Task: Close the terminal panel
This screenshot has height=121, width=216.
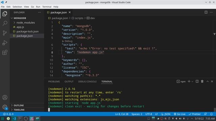Action: point(212,81)
